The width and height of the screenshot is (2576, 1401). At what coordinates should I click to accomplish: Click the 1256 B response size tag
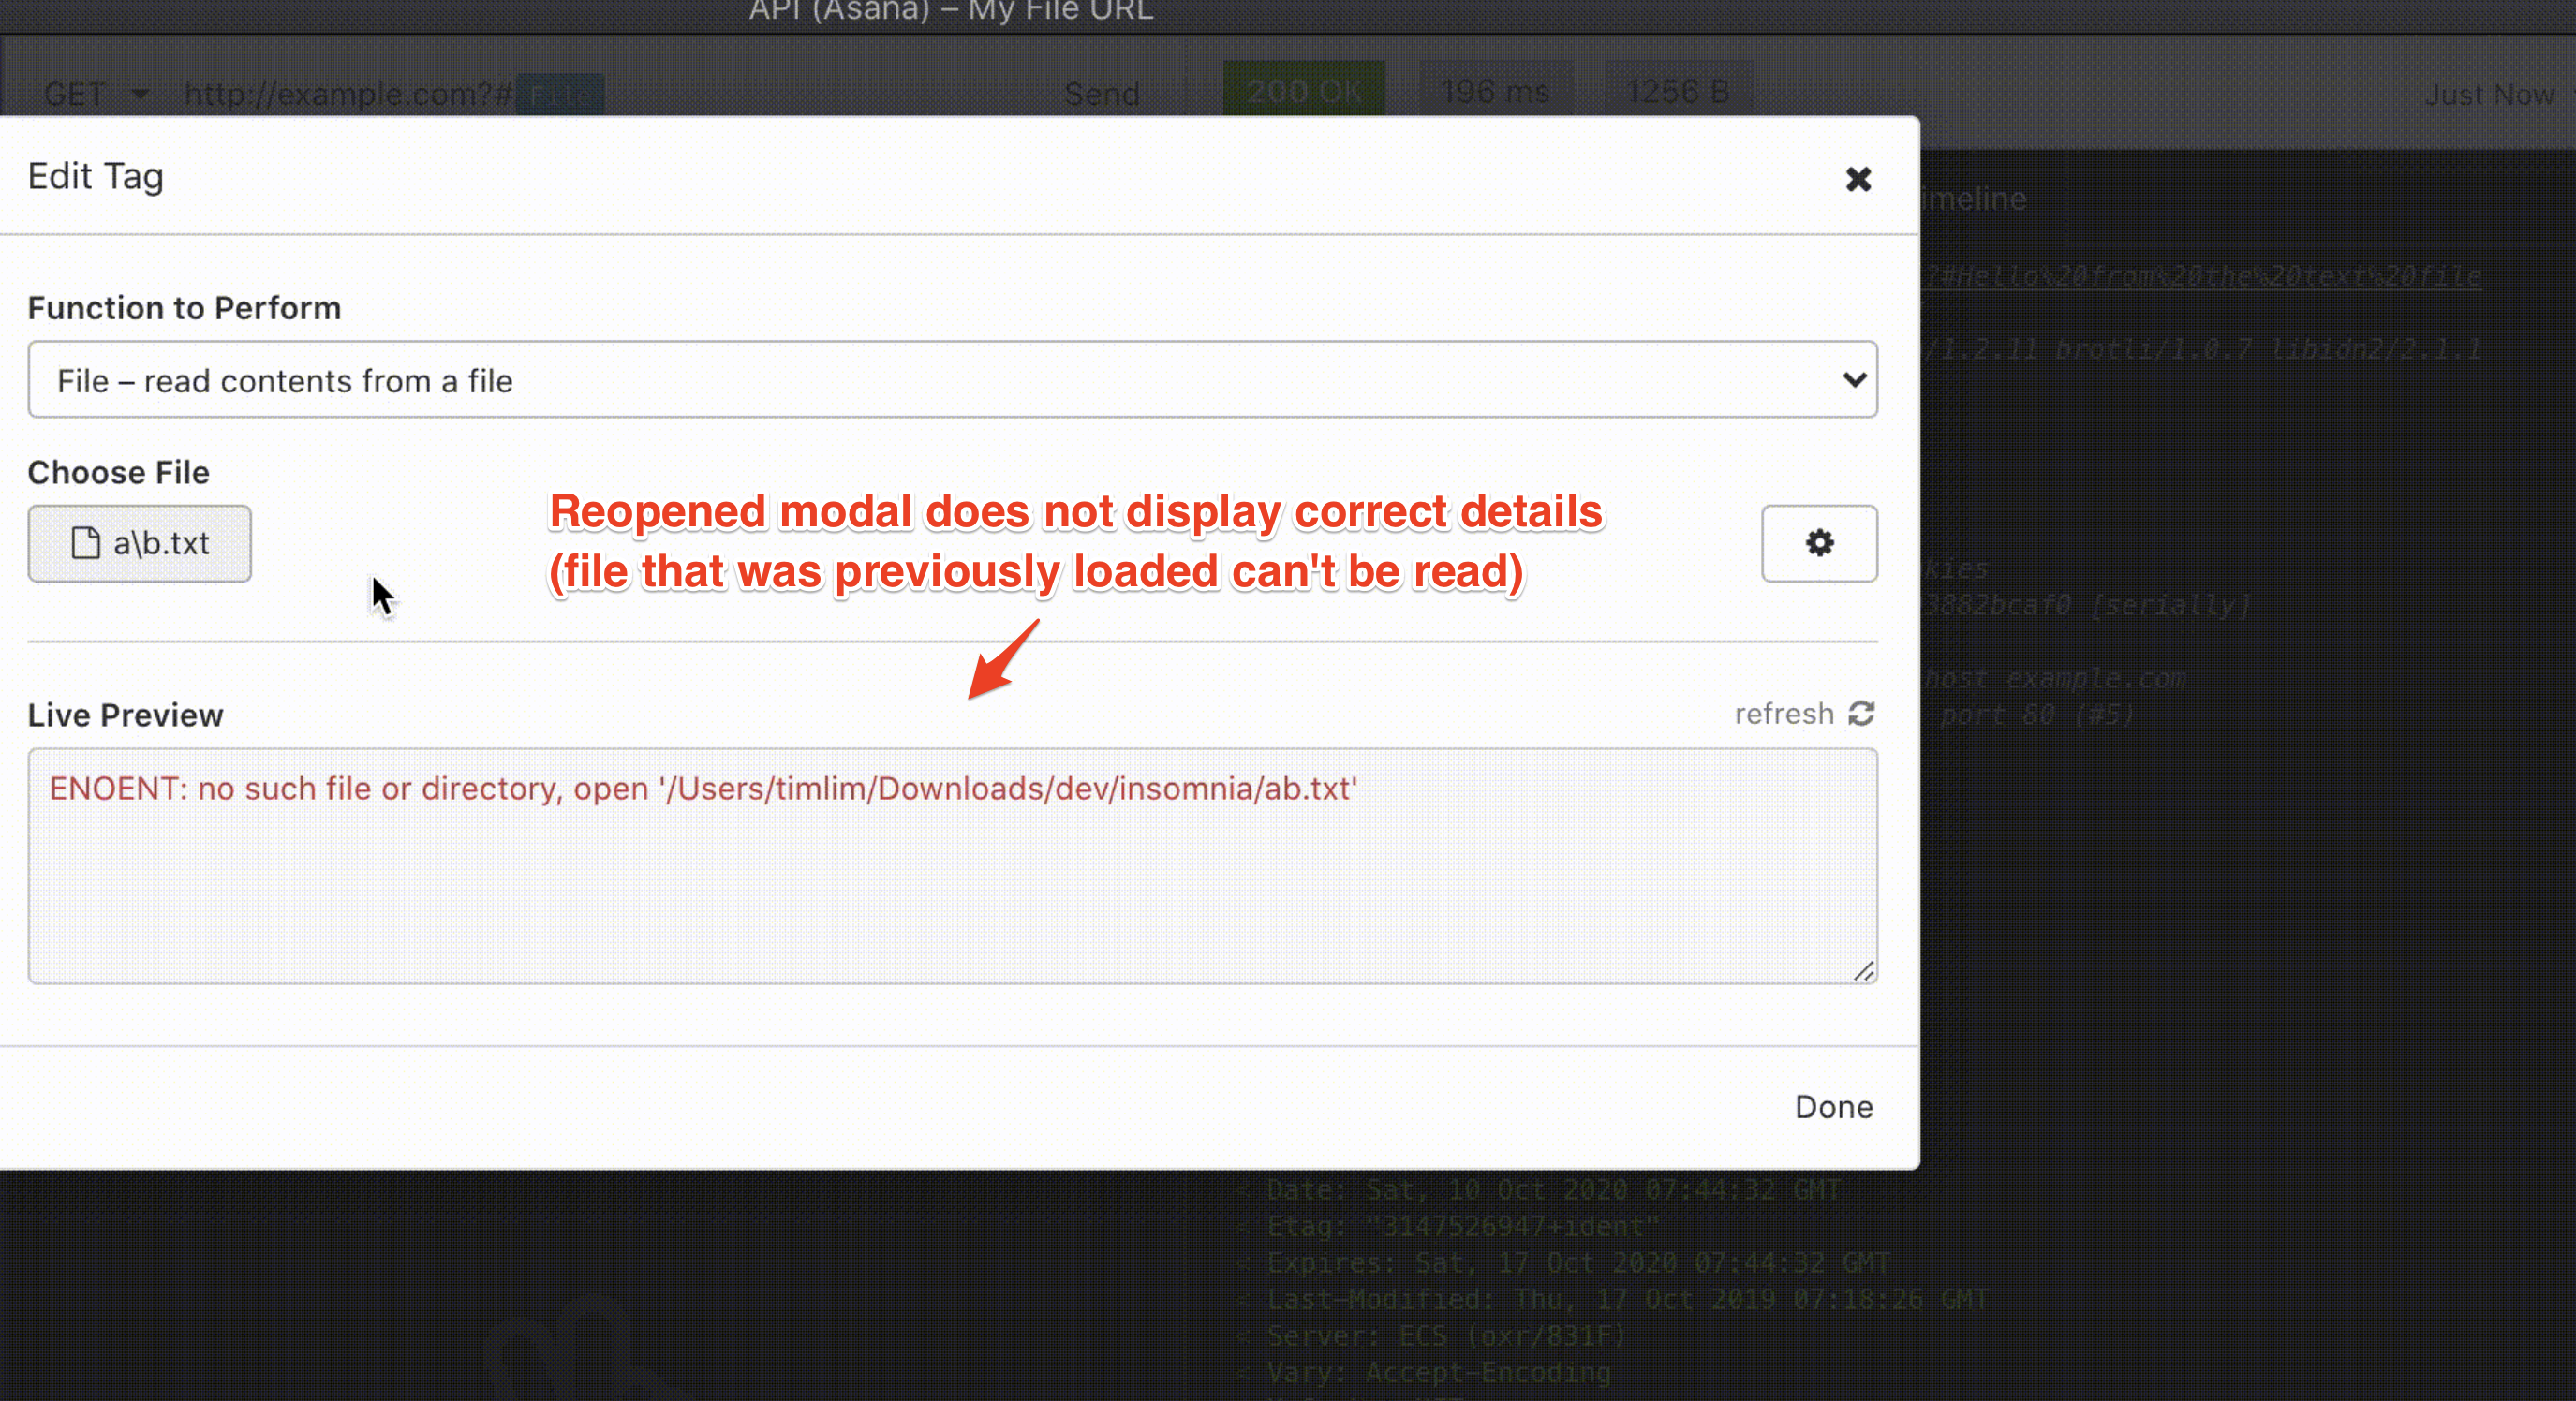(1677, 92)
